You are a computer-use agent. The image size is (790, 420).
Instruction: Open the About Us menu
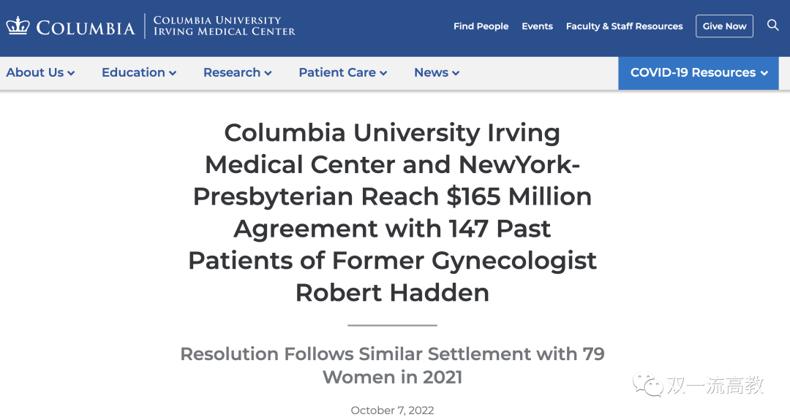(x=35, y=72)
